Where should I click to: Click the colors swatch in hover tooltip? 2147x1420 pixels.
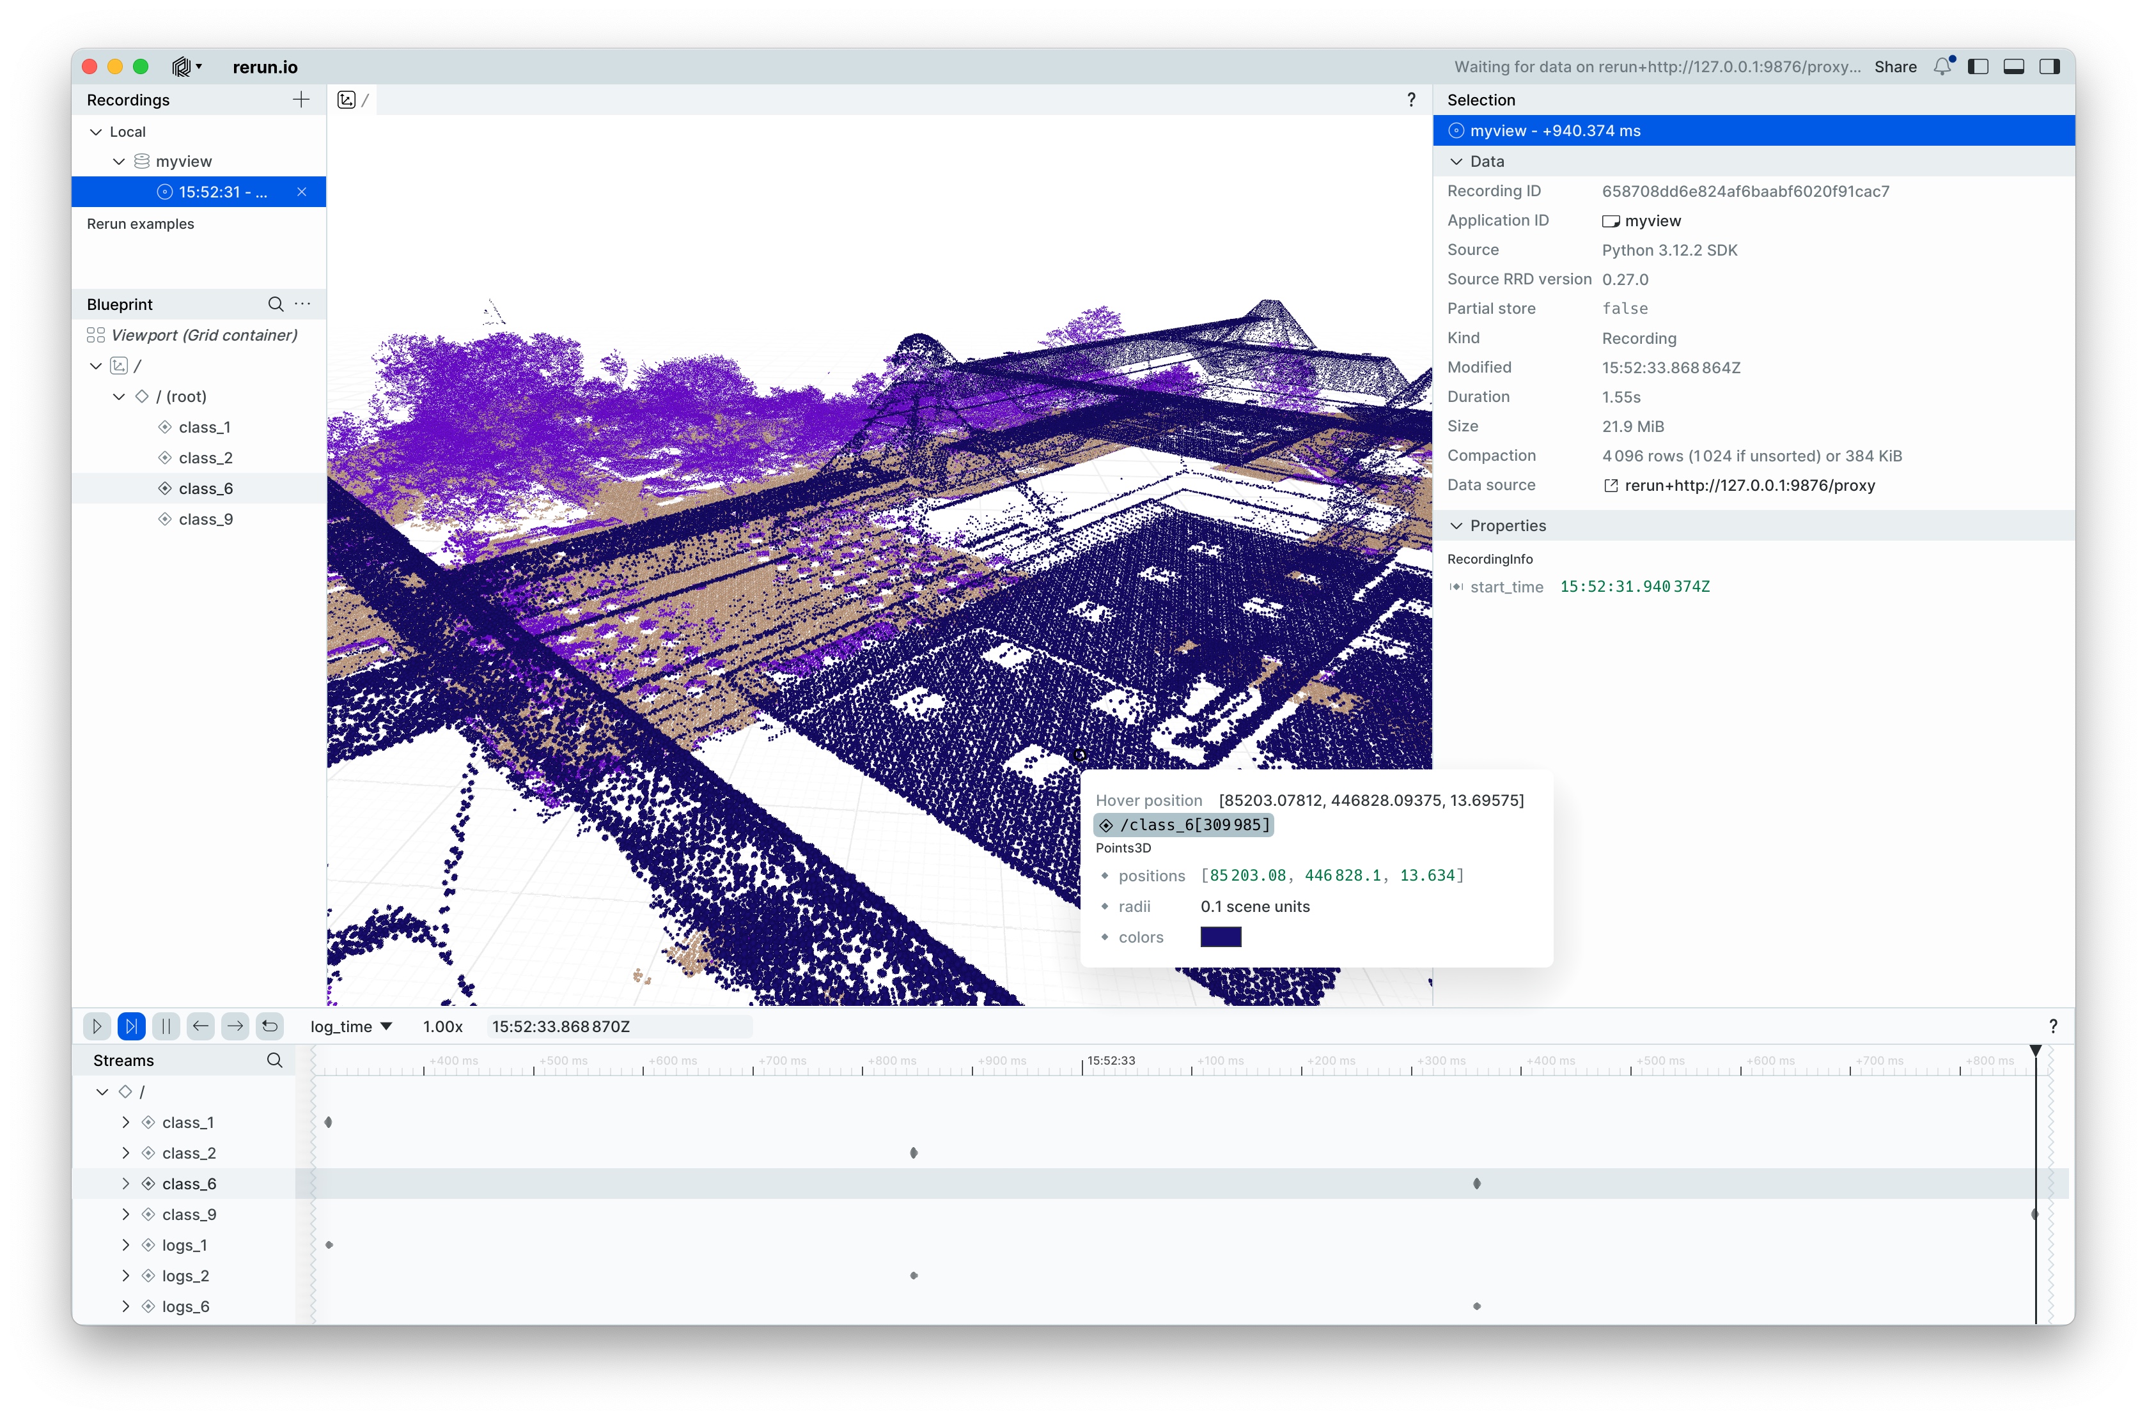(1221, 938)
